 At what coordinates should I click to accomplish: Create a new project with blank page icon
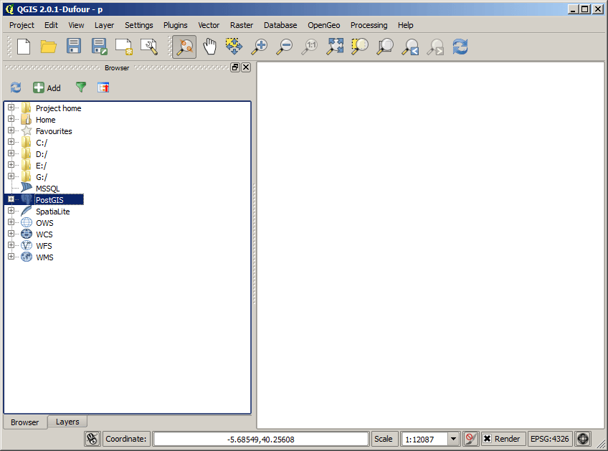[x=24, y=47]
